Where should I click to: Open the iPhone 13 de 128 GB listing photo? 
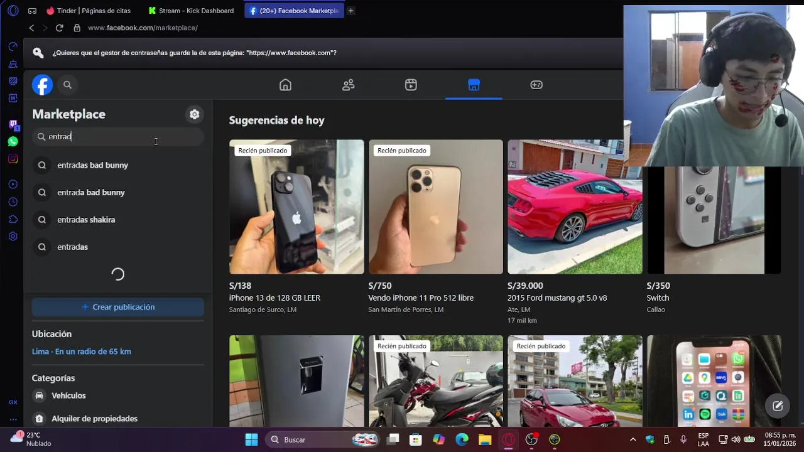click(296, 207)
